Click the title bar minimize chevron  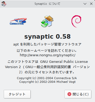(85, 4)
